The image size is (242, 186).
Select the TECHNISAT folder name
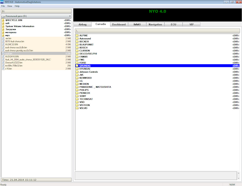[x=86, y=99]
